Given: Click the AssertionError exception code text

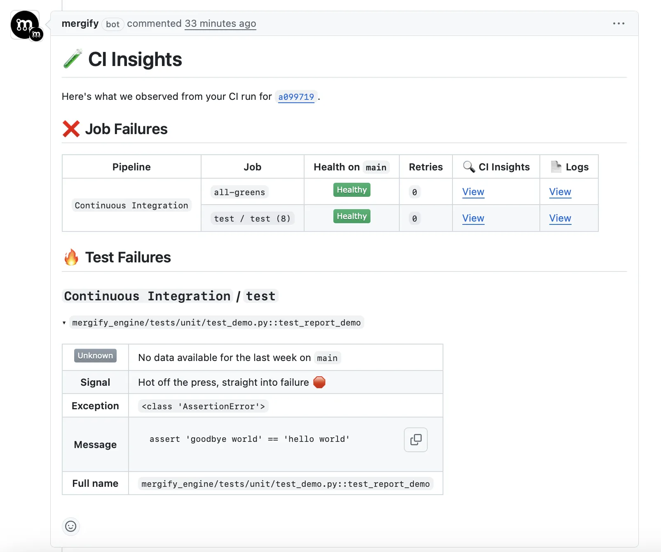Looking at the screenshot, I should (x=203, y=406).
